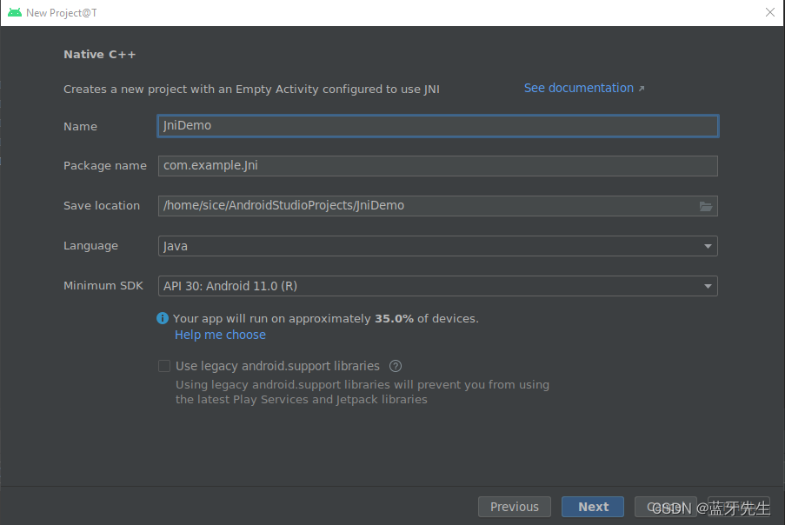Click the Empty Activity JNI description text

point(251,89)
